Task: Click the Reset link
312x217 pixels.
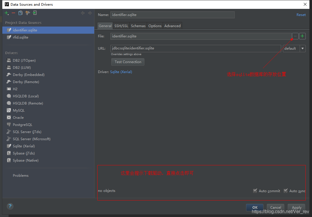Action: (301, 15)
